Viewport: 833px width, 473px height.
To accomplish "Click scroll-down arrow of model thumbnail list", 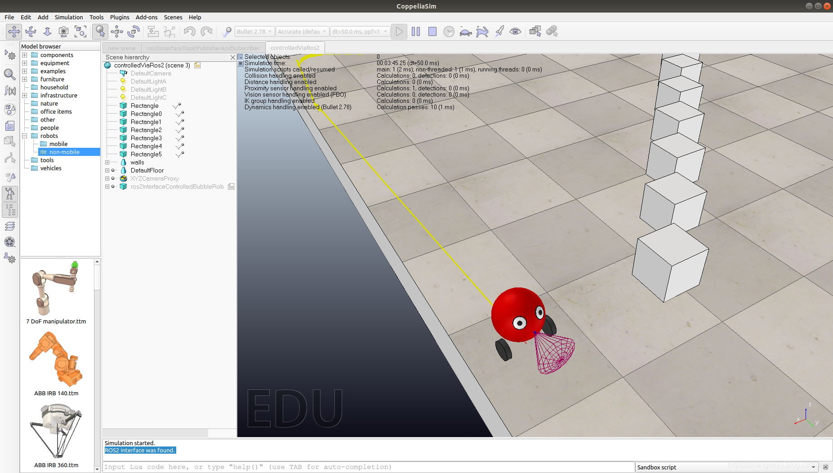I will [97, 469].
